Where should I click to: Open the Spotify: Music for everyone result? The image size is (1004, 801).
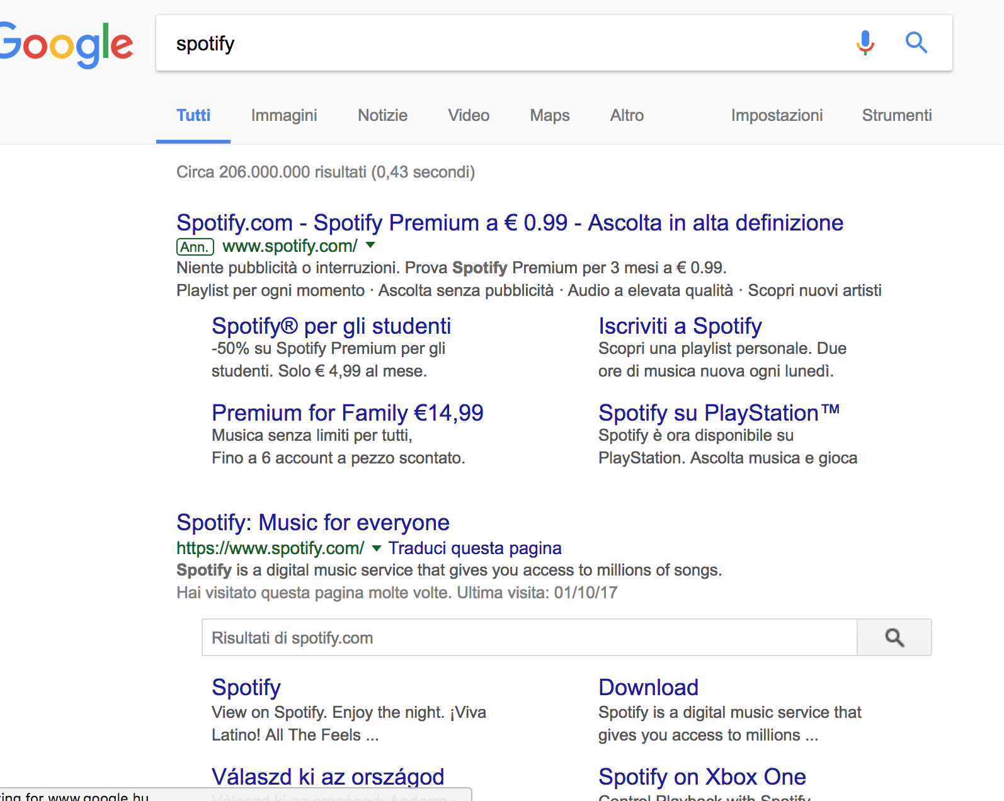click(312, 523)
